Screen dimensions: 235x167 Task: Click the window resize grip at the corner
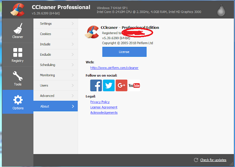(x=232, y=164)
